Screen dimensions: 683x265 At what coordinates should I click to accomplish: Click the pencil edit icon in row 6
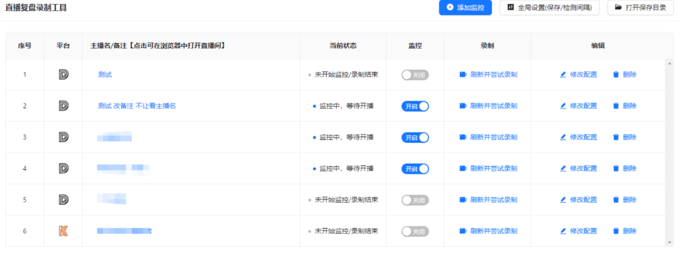pyautogui.click(x=563, y=231)
